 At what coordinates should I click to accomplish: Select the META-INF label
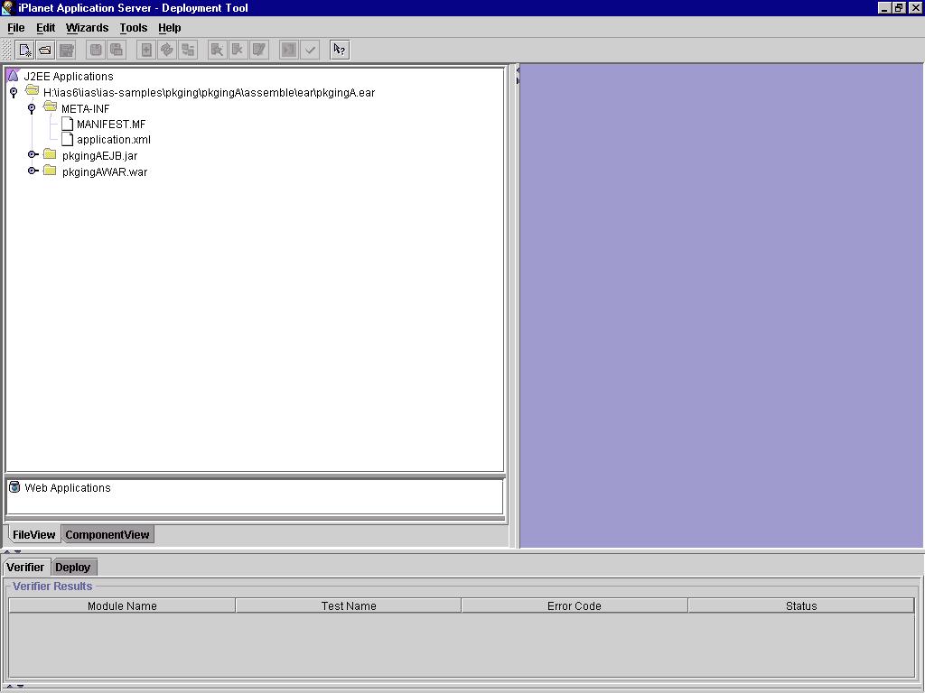(x=86, y=108)
